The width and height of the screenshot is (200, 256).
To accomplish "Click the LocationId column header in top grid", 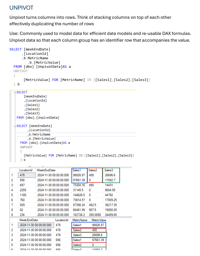I will pyautogui.click(x=26, y=170).
